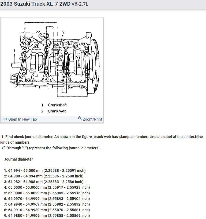Click the '1. Crankshaft' legend text
Image resolution: width=206 pixels, height=219 pixels.
[54, 105]
